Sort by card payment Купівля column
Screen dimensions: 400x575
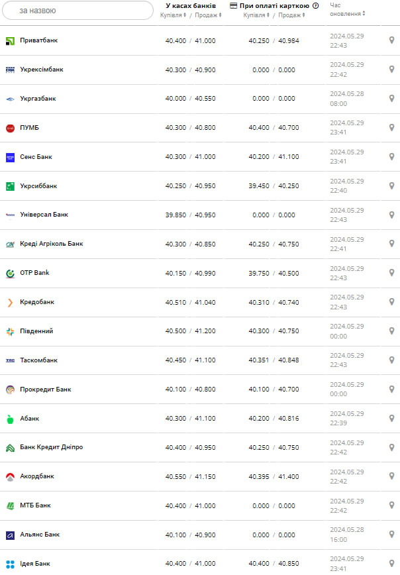coord(256,15)
